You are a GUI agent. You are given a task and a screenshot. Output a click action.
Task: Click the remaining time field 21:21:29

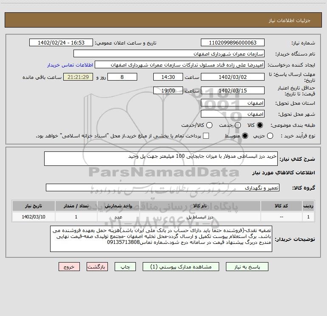(78, 77)
